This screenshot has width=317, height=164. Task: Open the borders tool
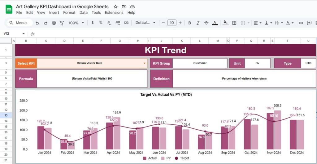click(234, 23)
